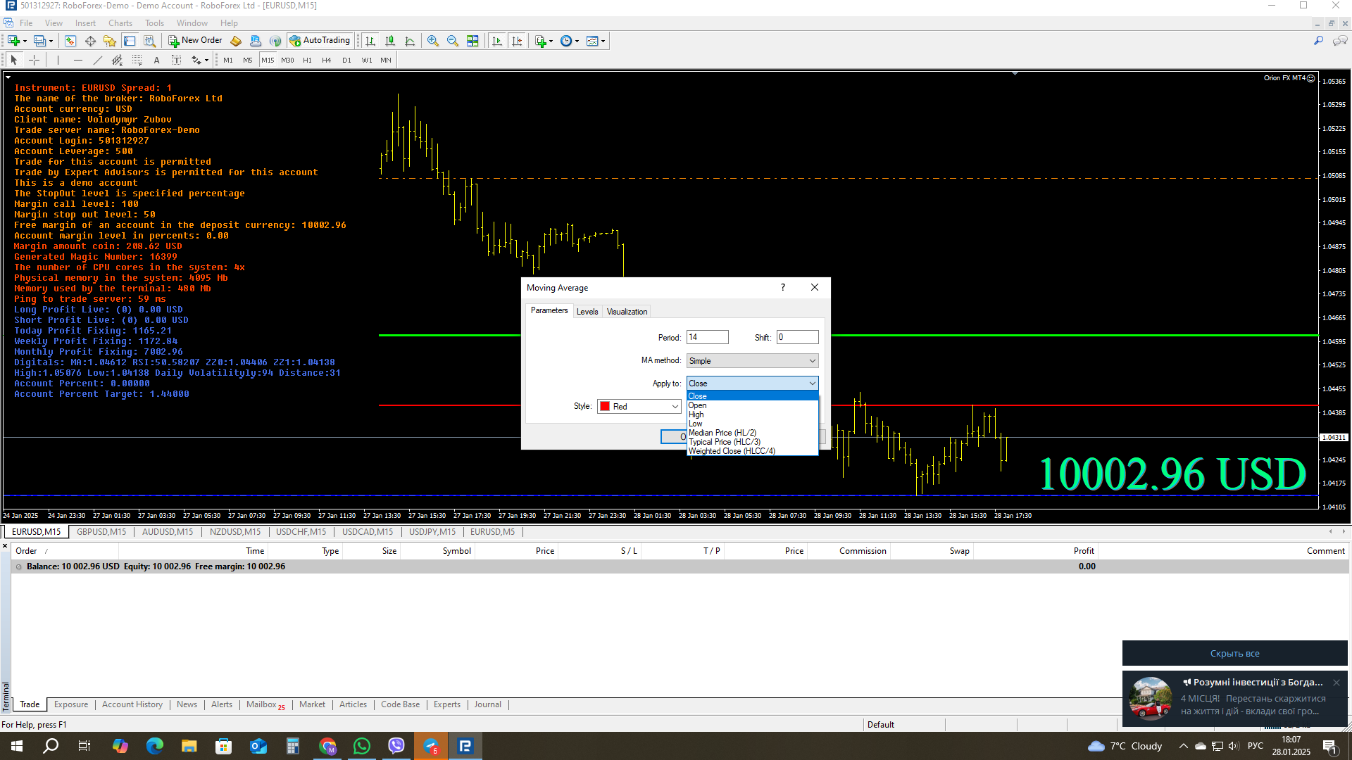Open the Charts menu
The width and height of the screenshot is (1352, 760).
[x=120, y=23]
